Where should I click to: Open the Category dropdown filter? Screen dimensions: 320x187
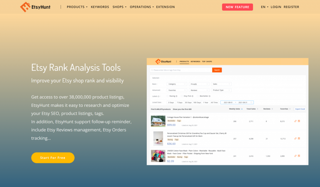(x=177, y=84)
